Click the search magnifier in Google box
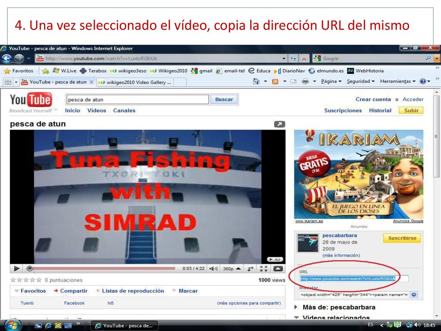This screenshot has width=441, height=331. [x=428, y=58]
